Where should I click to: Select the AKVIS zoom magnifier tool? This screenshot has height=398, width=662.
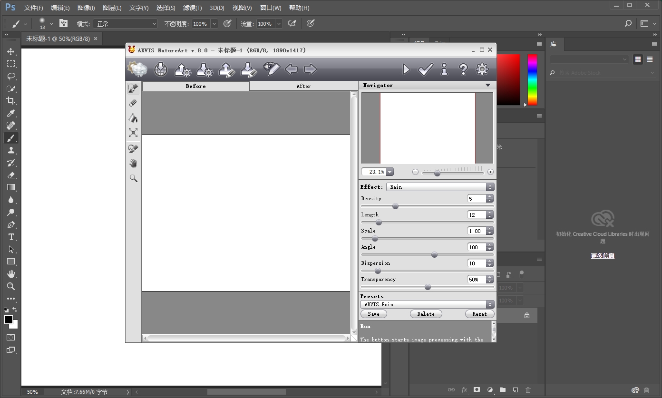click(133, 178)
